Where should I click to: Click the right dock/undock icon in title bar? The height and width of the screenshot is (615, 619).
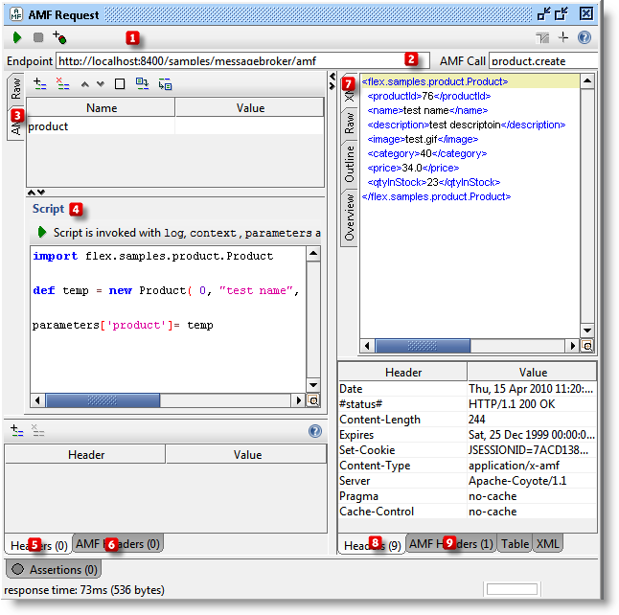coord(561,13)
